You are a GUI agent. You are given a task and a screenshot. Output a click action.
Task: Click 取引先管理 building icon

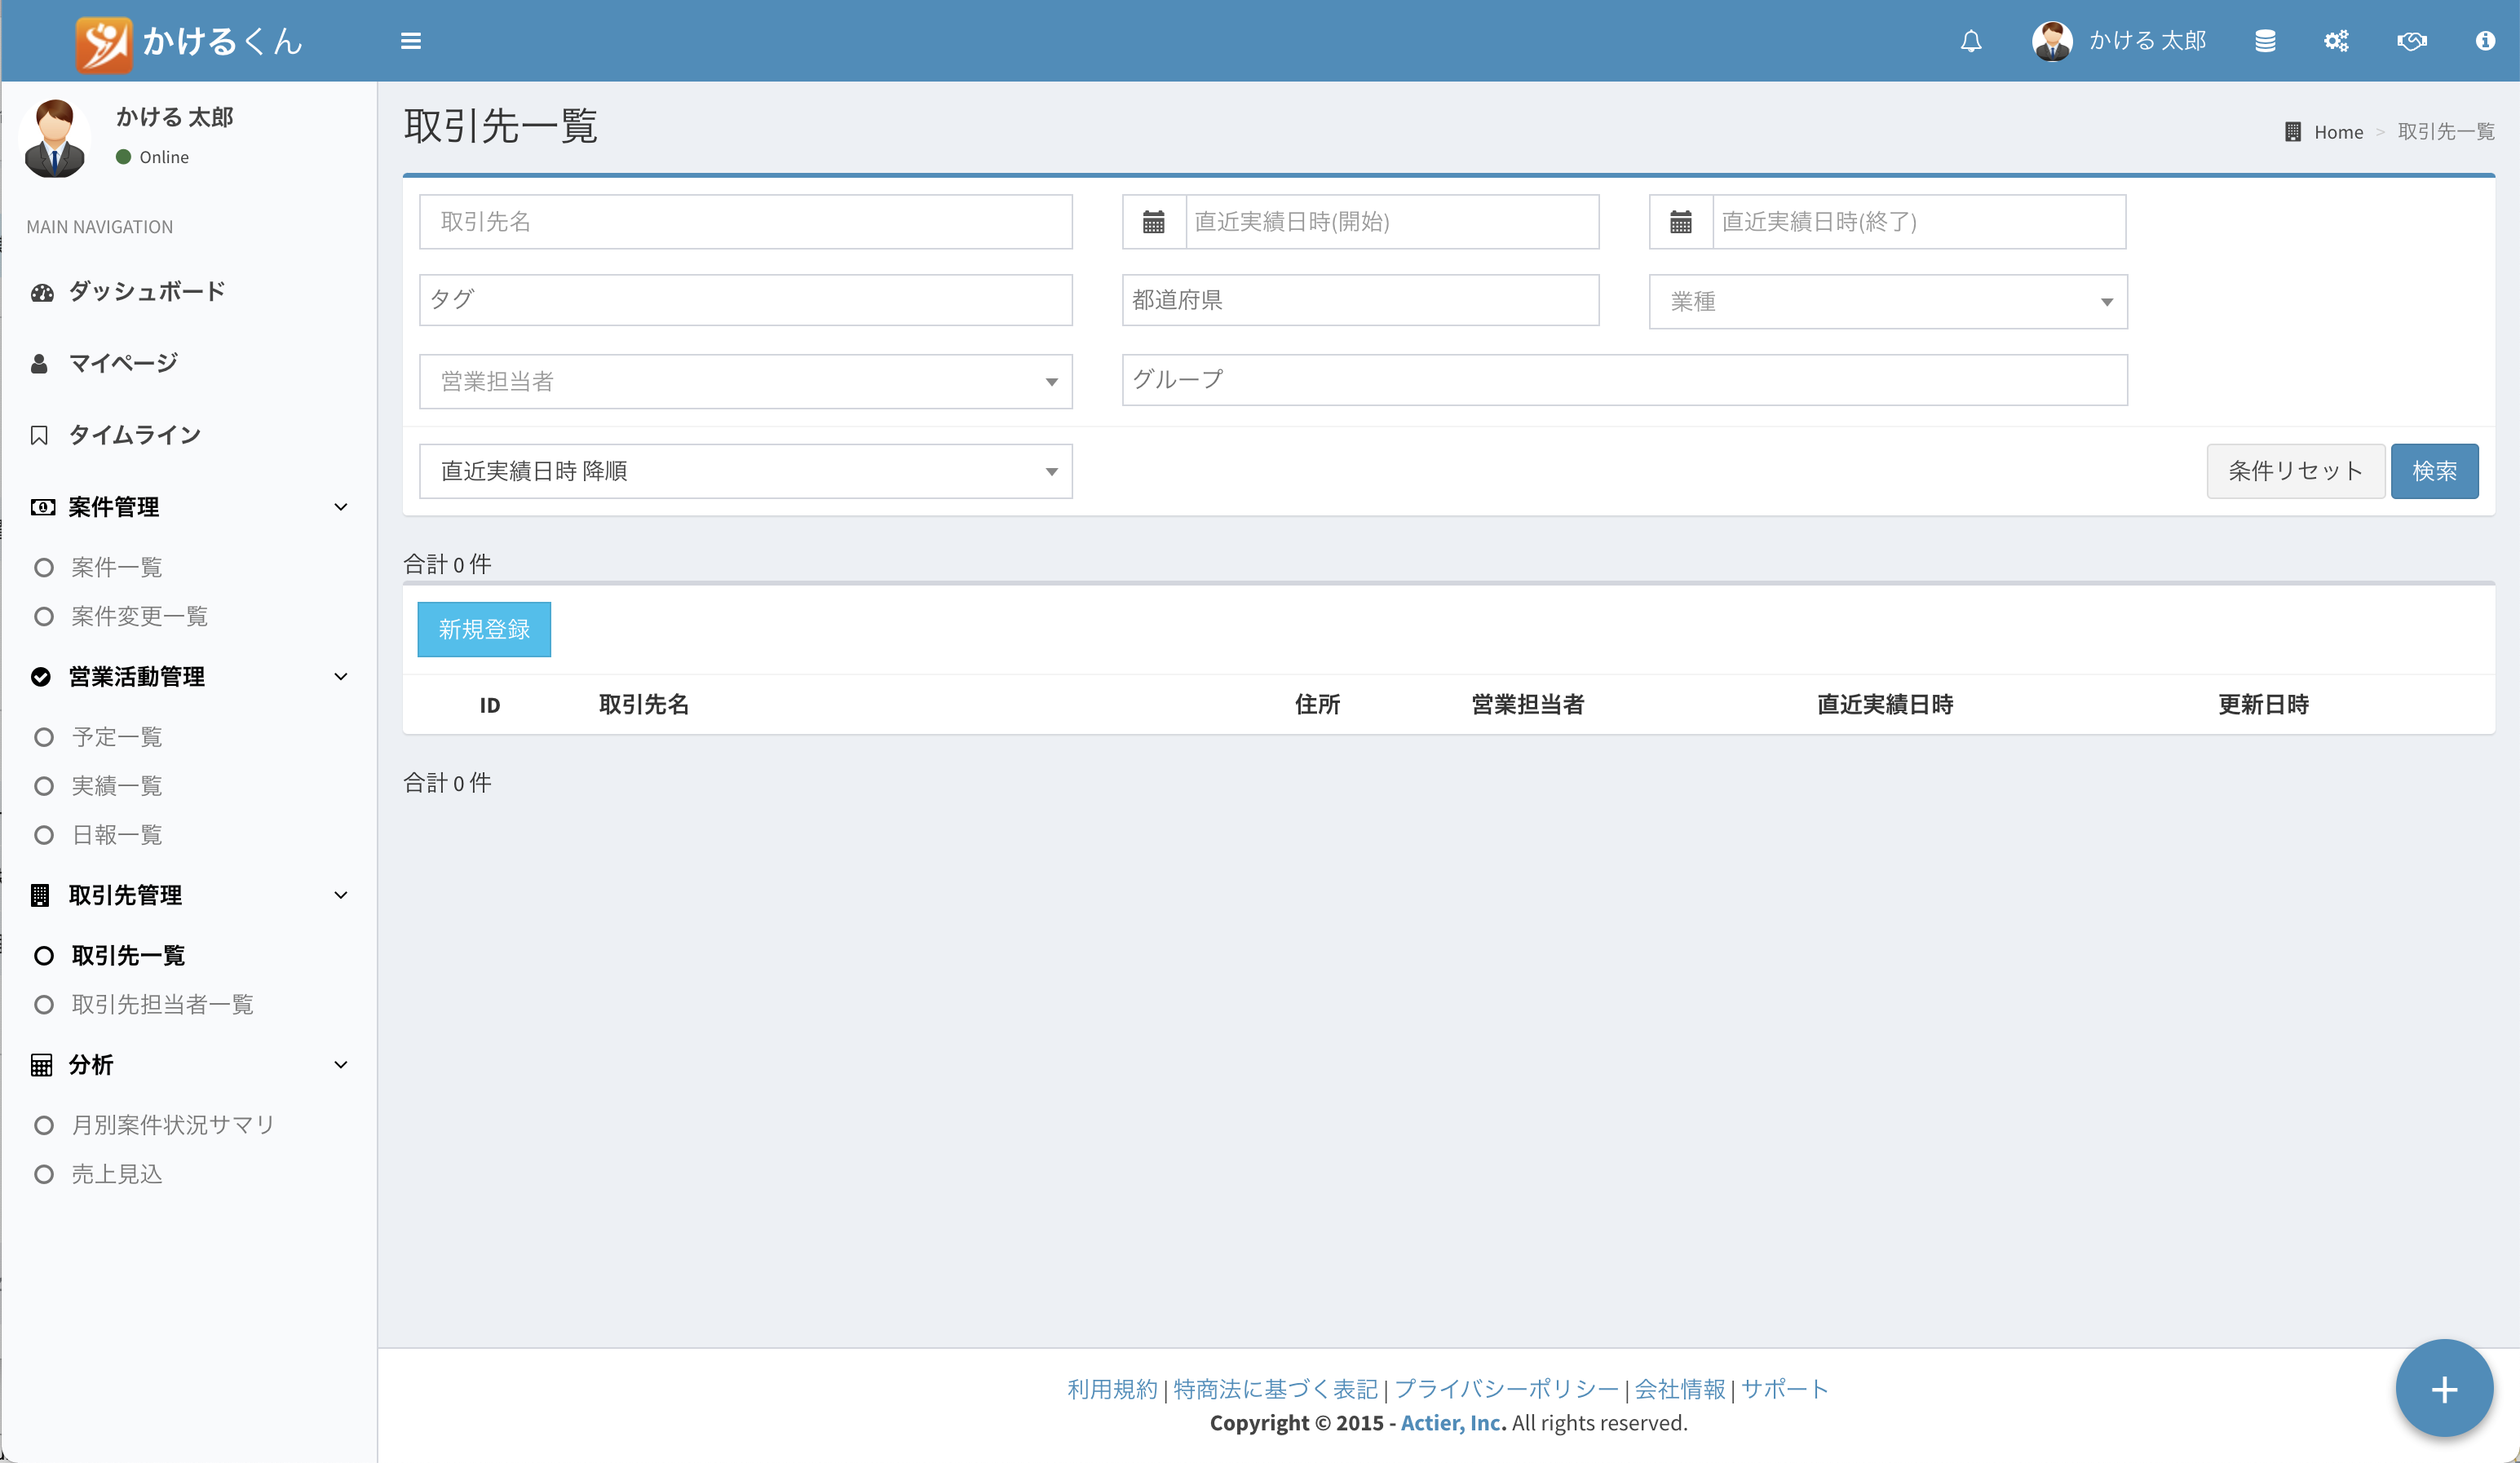[x=40, y=895]
